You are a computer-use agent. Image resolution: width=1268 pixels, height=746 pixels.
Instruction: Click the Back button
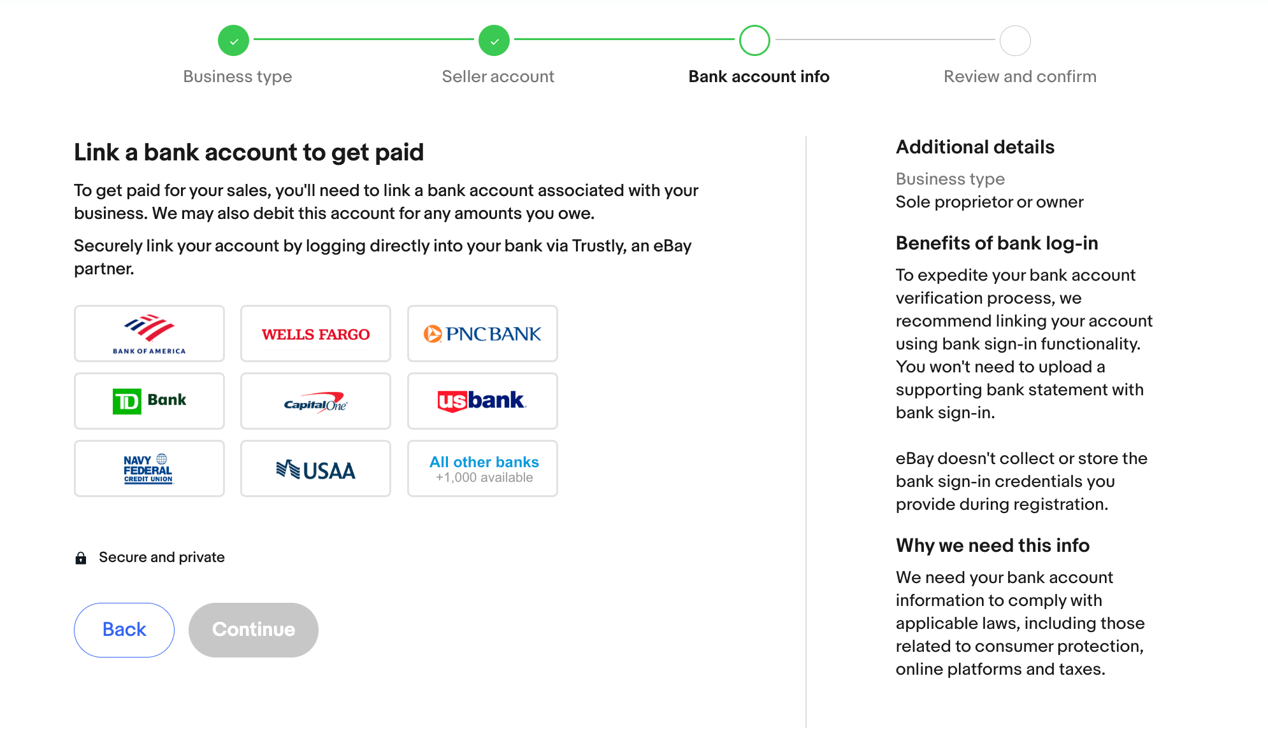point(124,630)
